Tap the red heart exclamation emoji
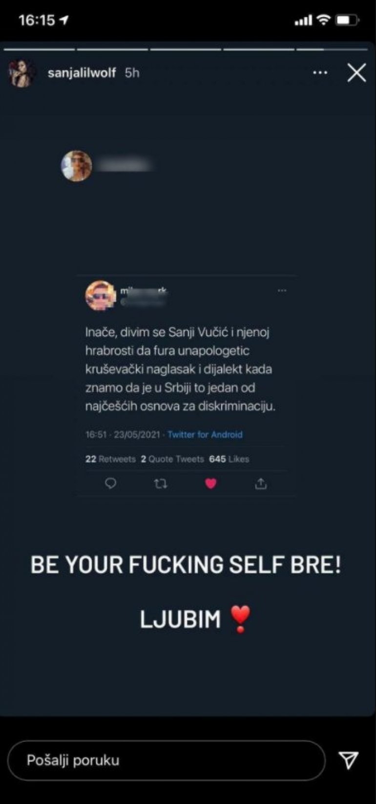The height and width of the screenshot is (804, 376). point(240,619)
